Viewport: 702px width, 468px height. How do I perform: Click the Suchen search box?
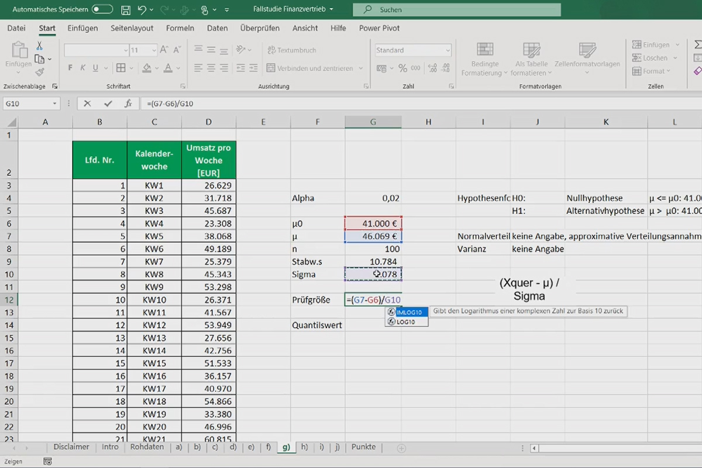(x=457, y=10)
